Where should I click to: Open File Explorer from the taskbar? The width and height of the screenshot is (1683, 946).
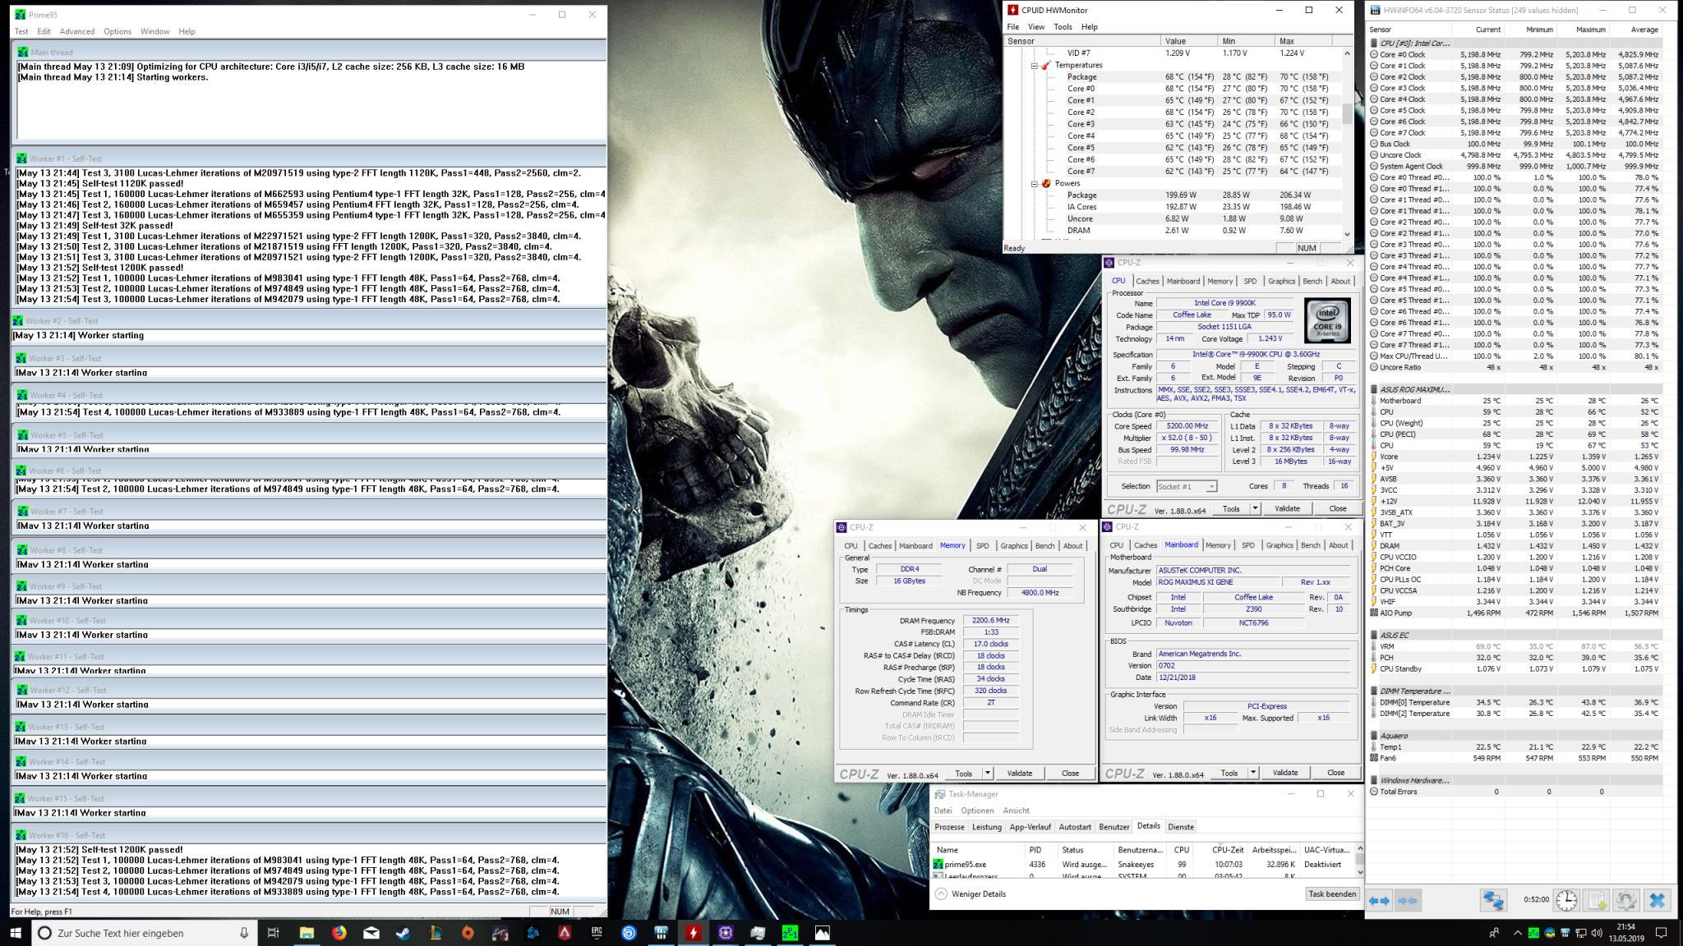(307, 933)
